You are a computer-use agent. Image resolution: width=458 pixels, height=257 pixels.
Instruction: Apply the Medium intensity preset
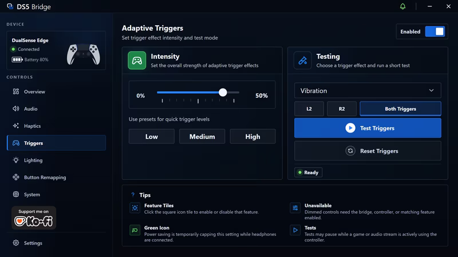(x=202, y=136)
